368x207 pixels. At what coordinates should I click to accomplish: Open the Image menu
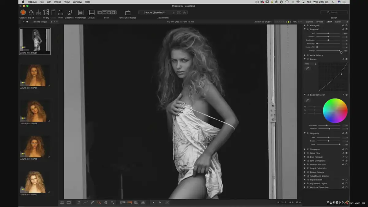58,2
